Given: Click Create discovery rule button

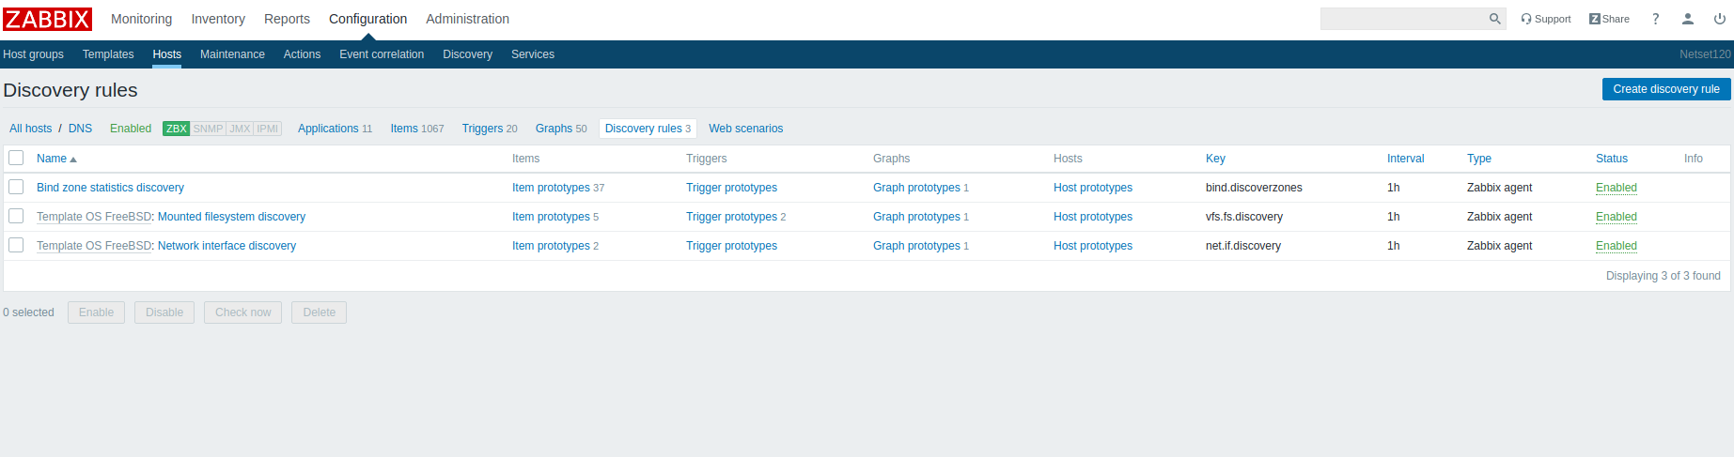Looking at the screenshot, I should coord(1665,89).
